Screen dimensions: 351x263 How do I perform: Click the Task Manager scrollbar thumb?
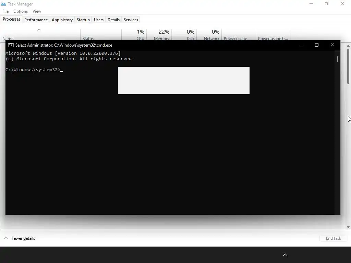pyautogui.click(x=348, y=66)
